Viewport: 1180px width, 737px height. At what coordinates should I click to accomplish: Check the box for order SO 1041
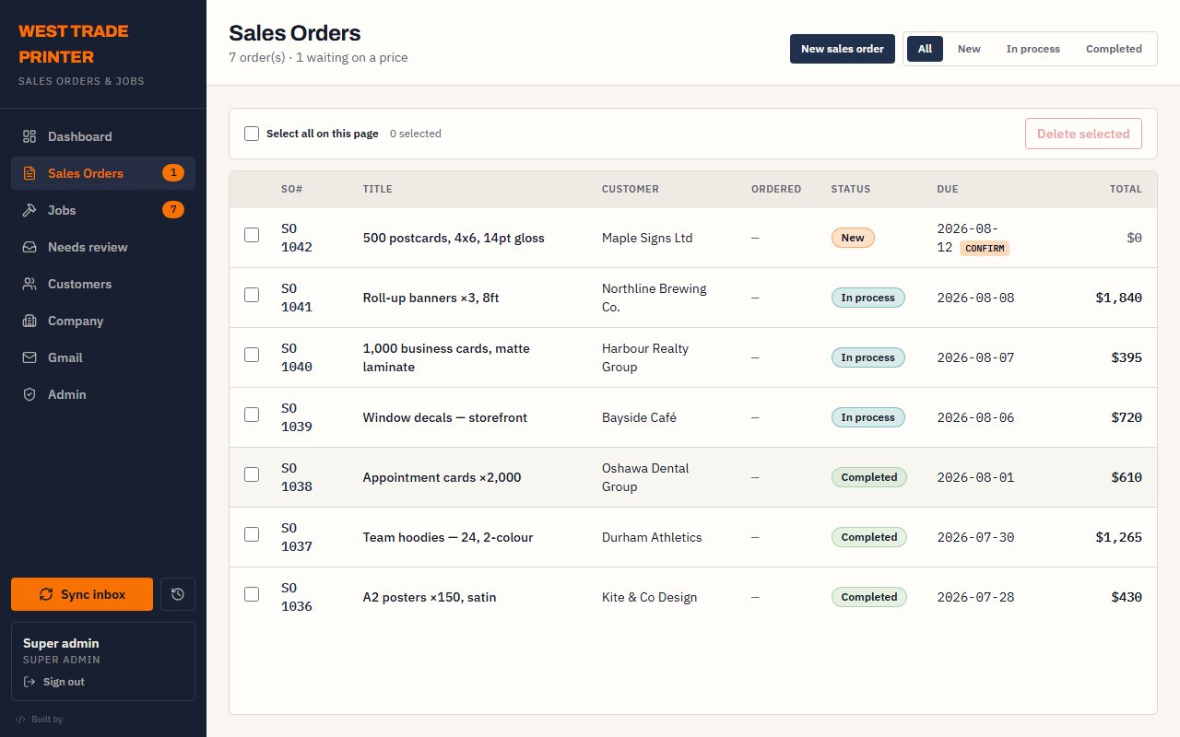tap(252, 295)
